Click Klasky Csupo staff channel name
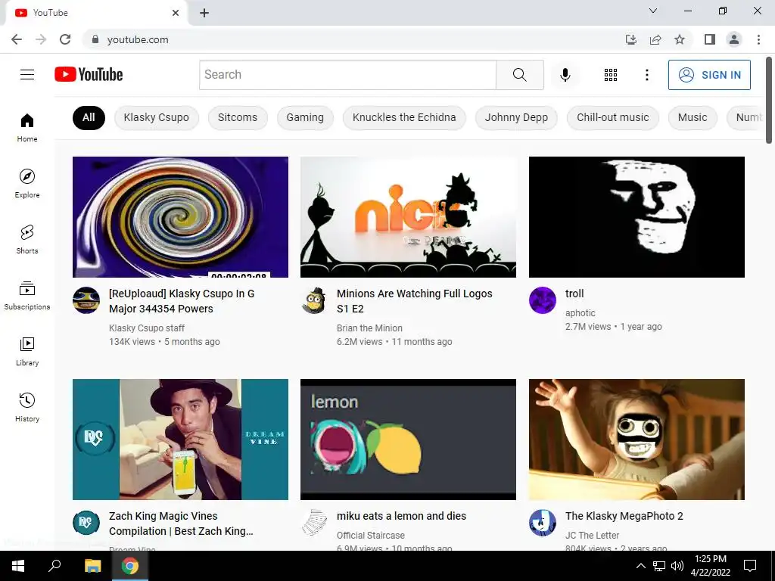Image resolution: width=775 pixels, height=581 pixels. (x=147, y=328)
